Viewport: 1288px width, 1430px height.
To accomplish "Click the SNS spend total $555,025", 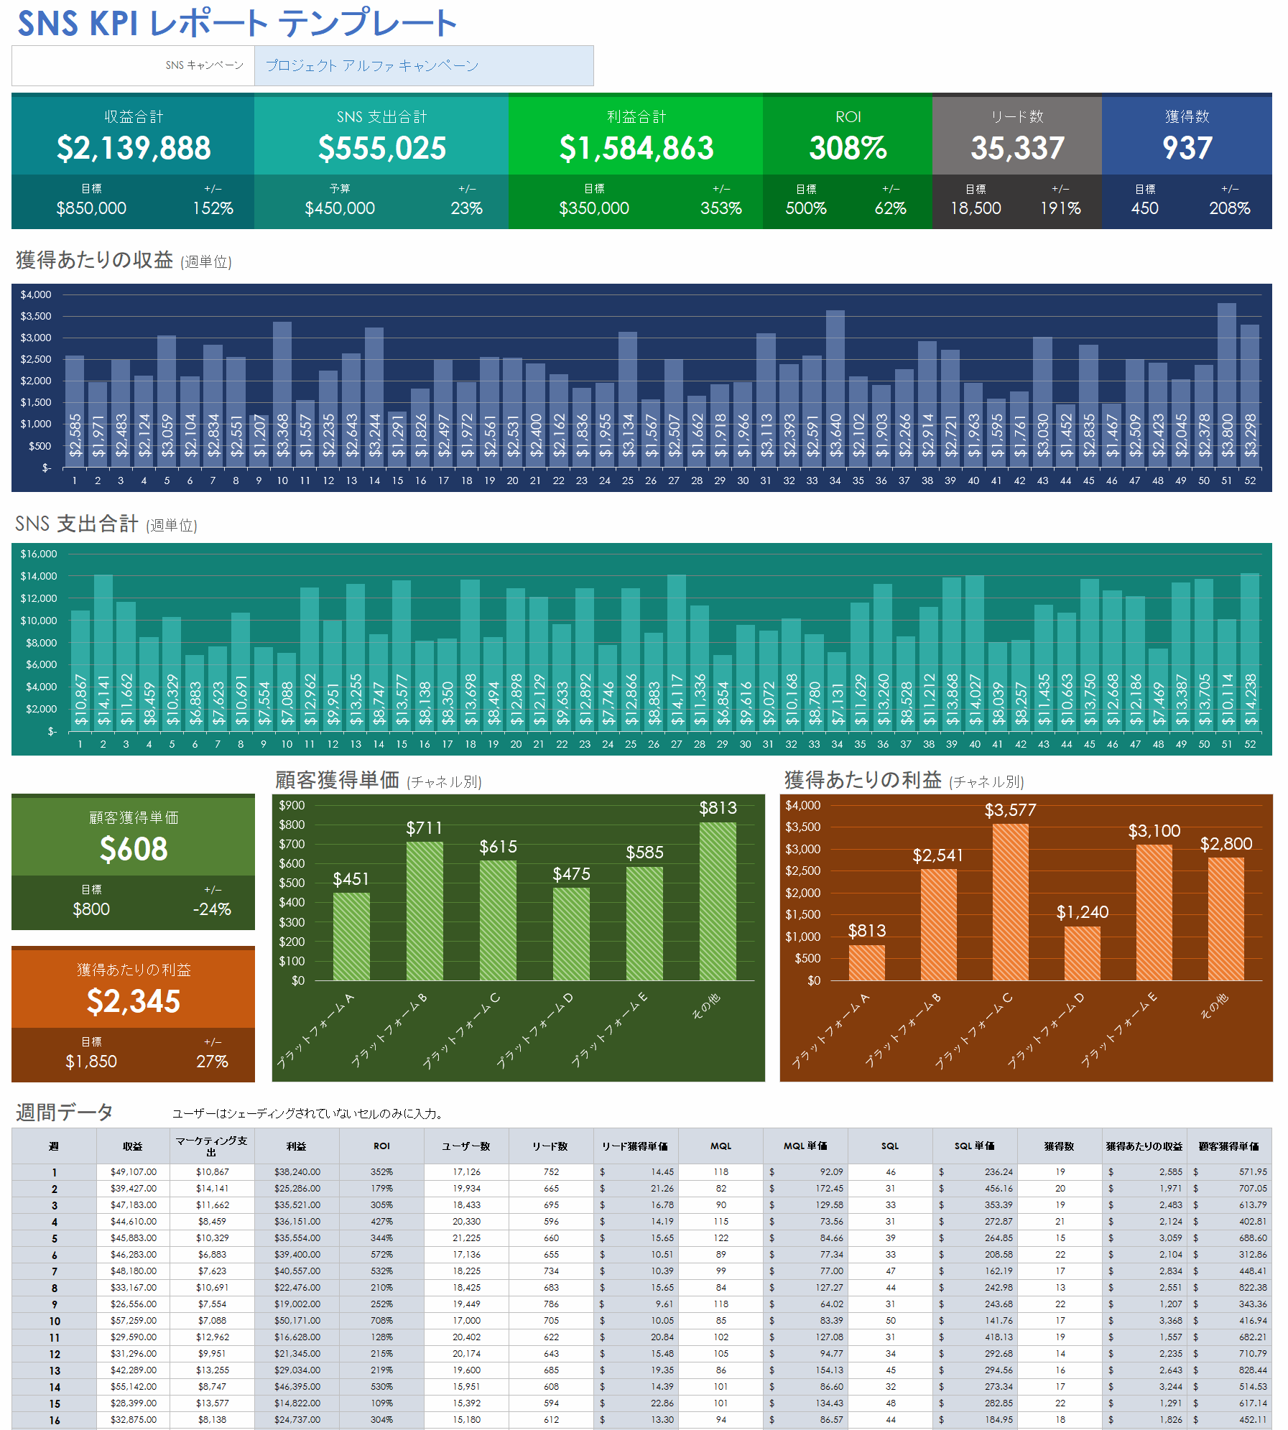I will point(382,148).
